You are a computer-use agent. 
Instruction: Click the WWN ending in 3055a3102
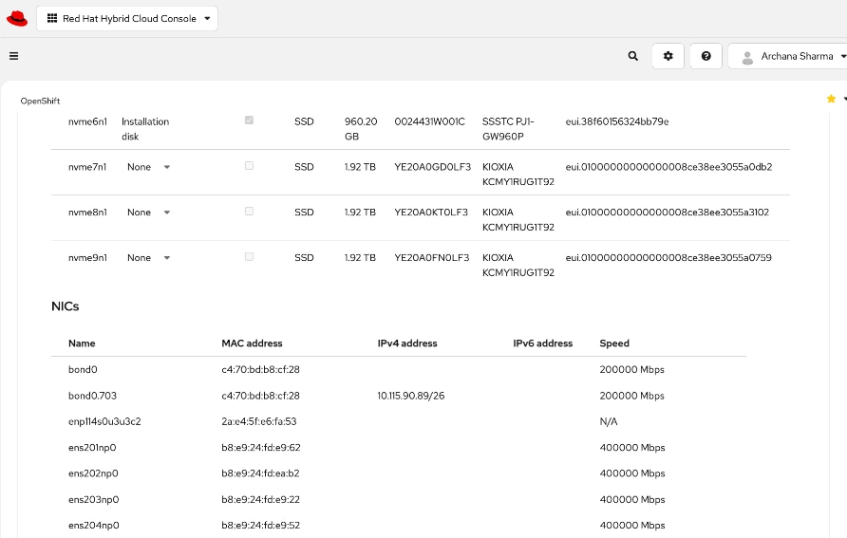point(668,213)
